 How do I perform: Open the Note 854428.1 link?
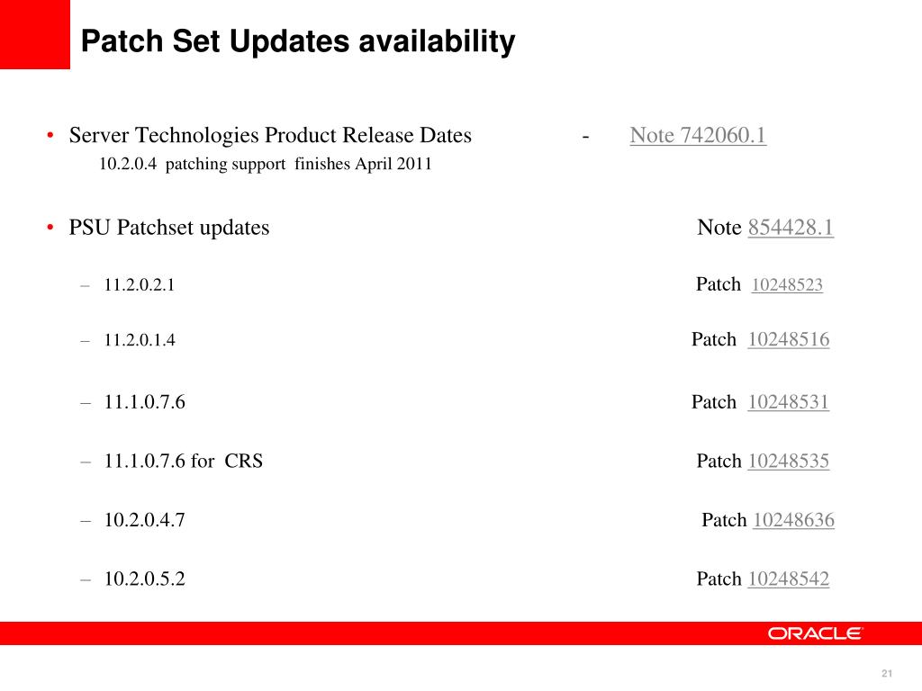791,228
